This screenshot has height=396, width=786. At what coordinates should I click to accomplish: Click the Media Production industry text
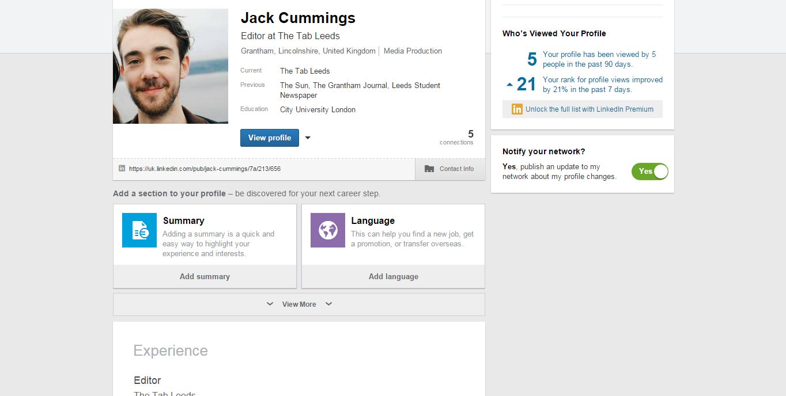(x=413, y=51)
